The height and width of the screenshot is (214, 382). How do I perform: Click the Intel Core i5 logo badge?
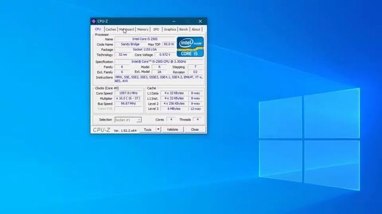[x=190, y=47]
